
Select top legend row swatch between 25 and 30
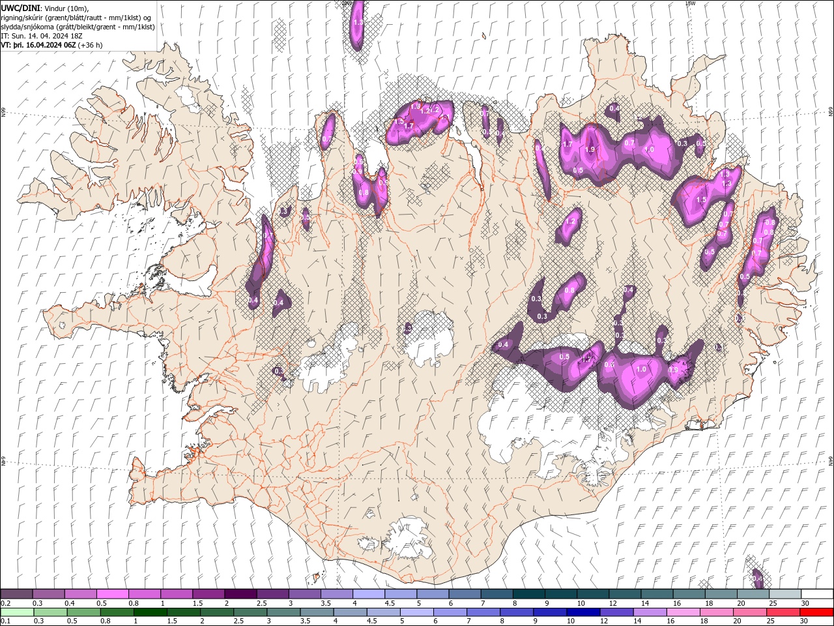784,593
